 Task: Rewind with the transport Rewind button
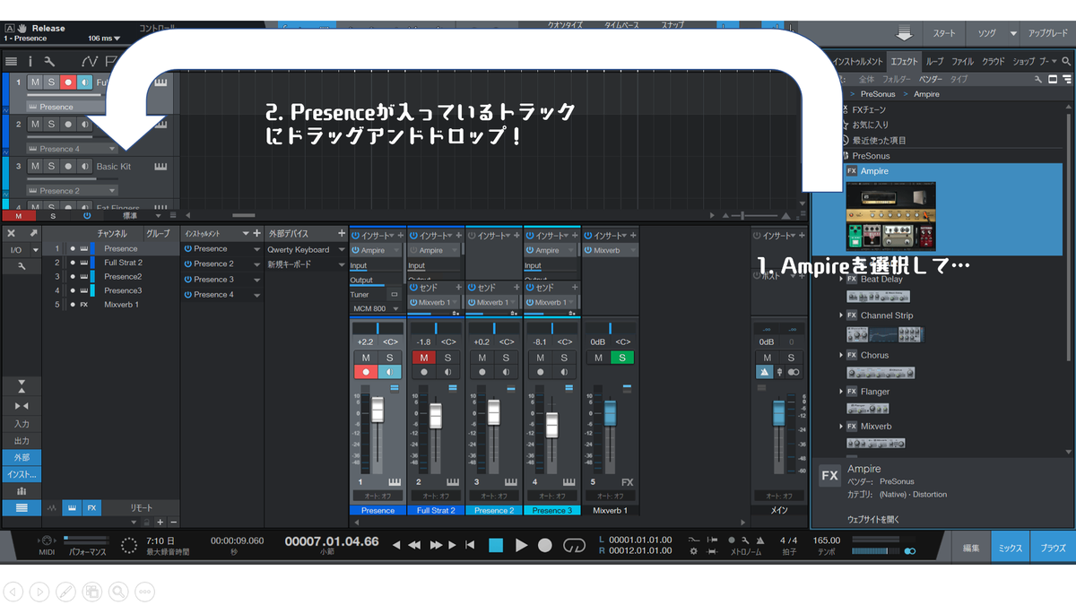(x=414, y=545)
